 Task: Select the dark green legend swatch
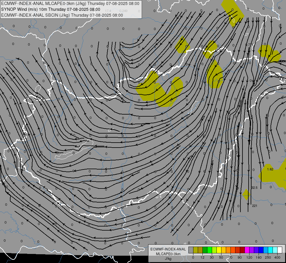[205, 250]
